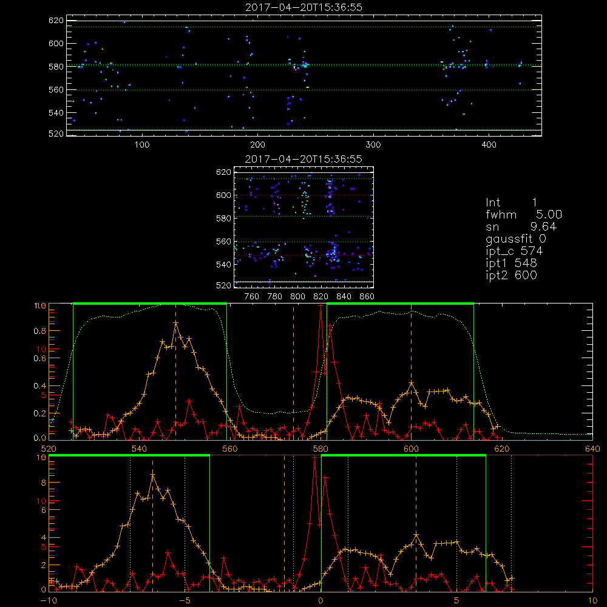Click y-axis label '0.8' of profile plot

tap(40, 331)
